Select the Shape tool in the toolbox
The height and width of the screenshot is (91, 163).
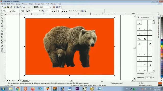[x=2, y=18]
